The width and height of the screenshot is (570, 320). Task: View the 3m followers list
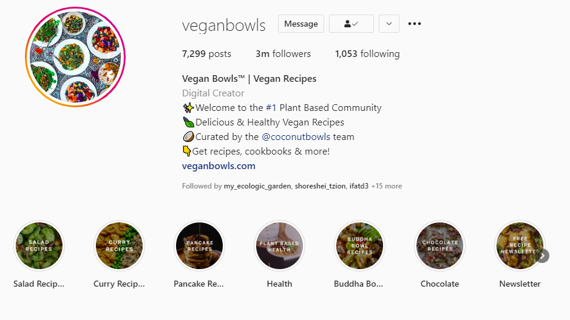click(x=283, y=54)
